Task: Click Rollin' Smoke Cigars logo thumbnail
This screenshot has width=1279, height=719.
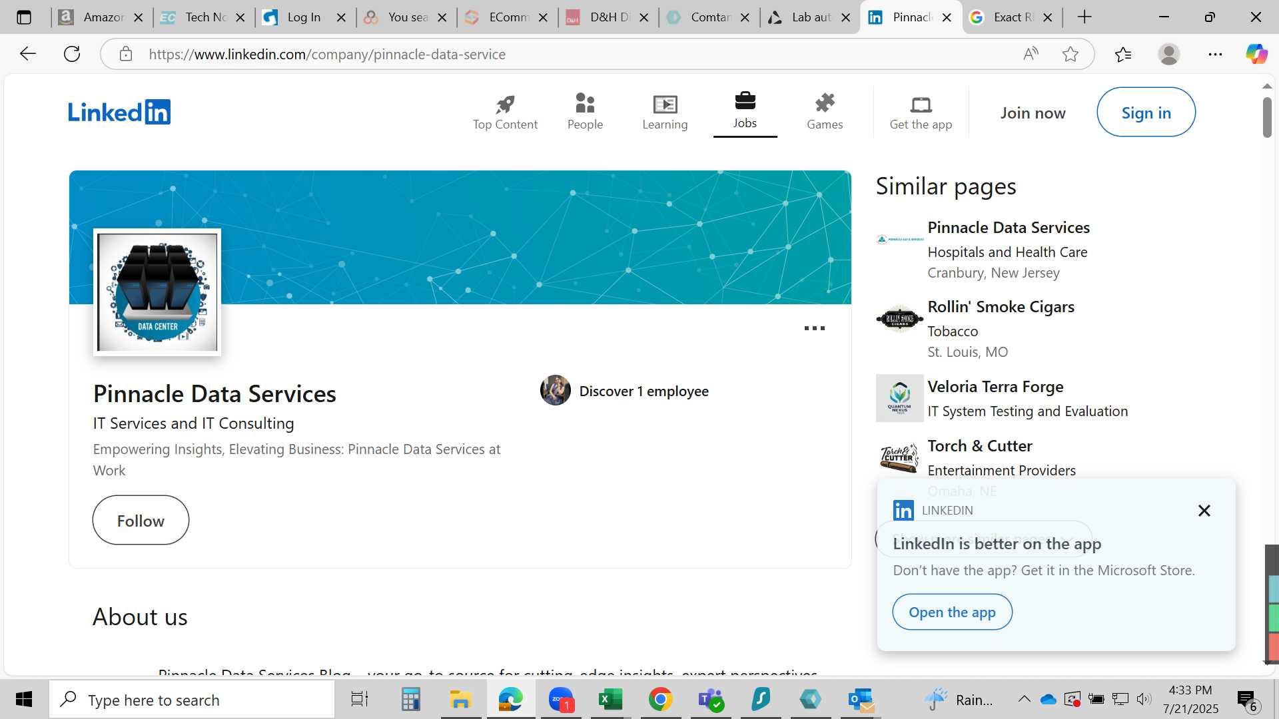Action: coord(899,319)
